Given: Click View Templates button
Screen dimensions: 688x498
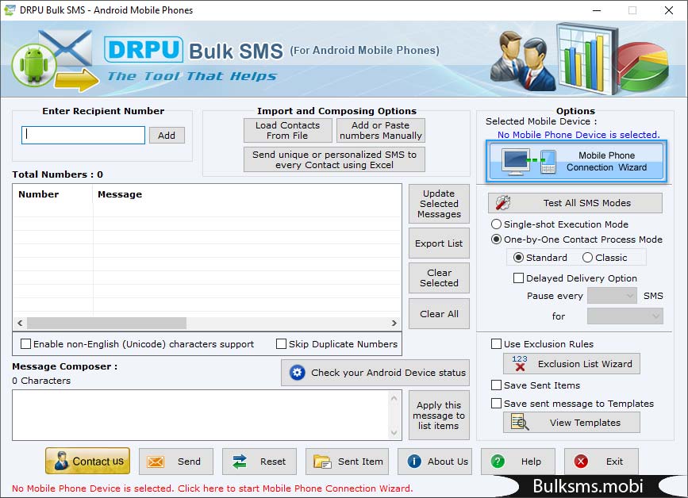Looking at the screenshot, I should click(571, 423).
